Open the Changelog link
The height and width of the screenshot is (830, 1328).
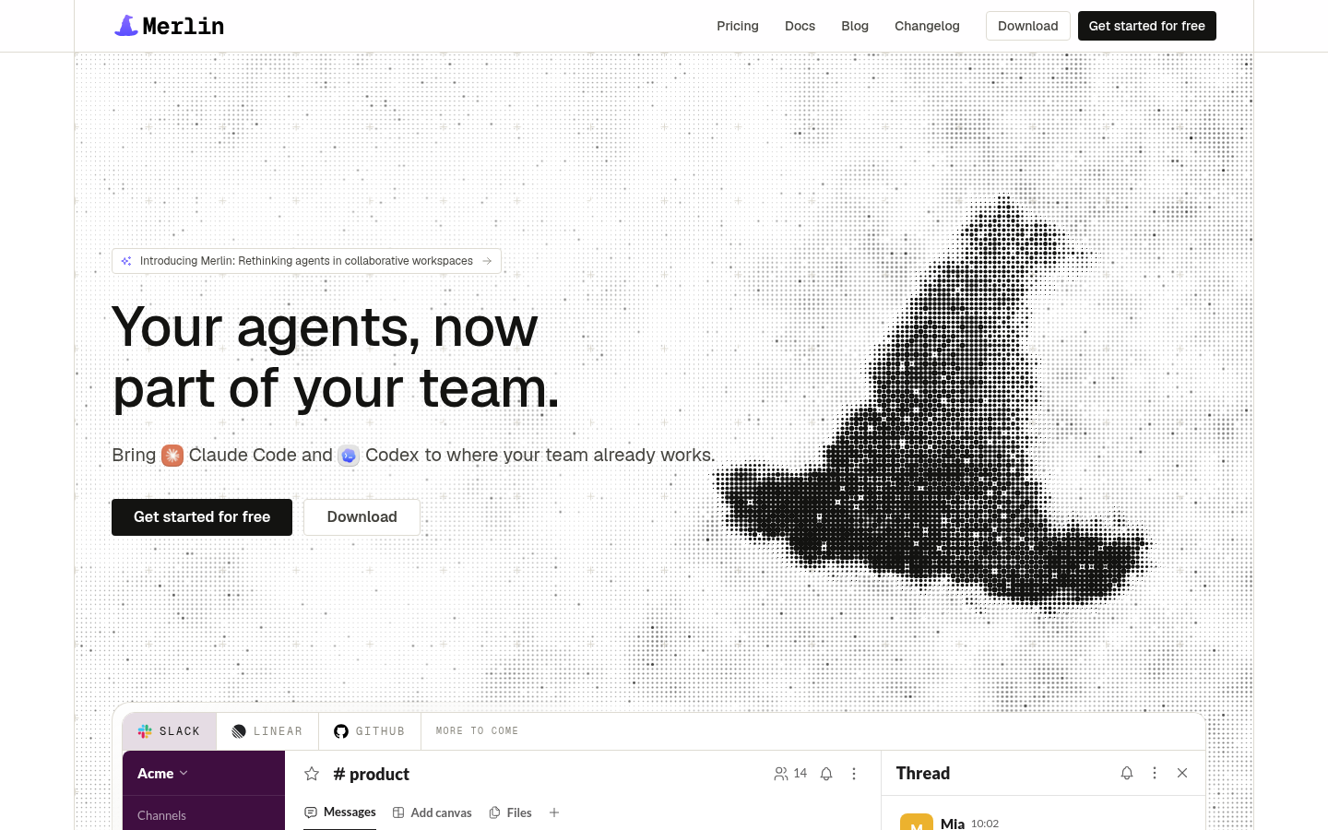click(x=927, y=26)
